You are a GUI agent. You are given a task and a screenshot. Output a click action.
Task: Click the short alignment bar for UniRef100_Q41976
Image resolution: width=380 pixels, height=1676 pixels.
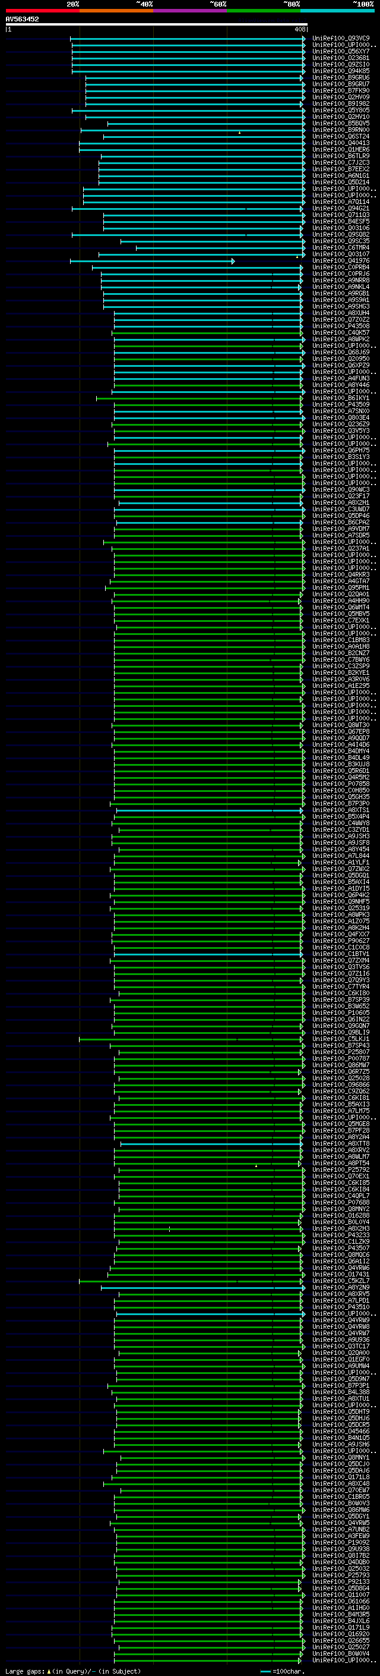click(x=152, y=261)
